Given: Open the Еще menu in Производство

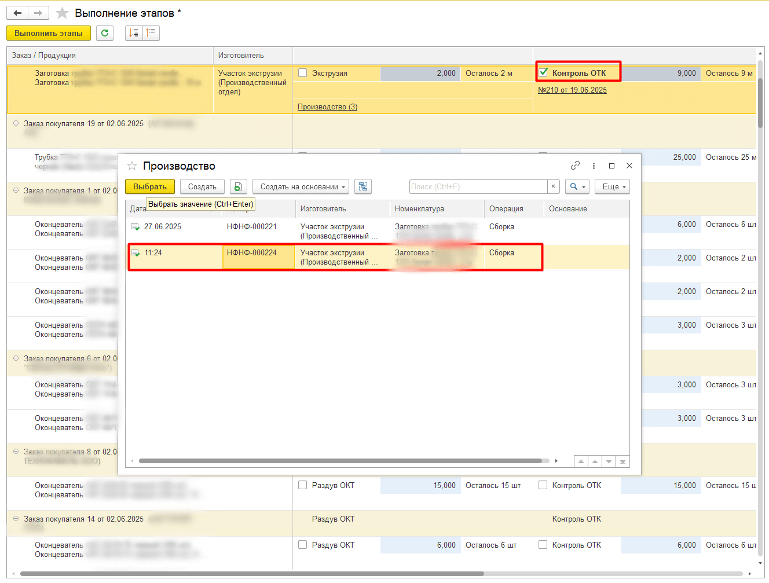Looking at the screenshot, I should coord(611,187).
